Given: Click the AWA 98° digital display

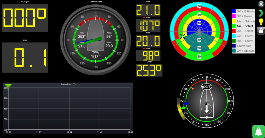Looking at the screenshot, I should coord(148,56).
